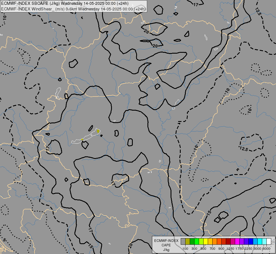Click the SBCAPE title line at top

pyautogui.click(x=65, y=3)
